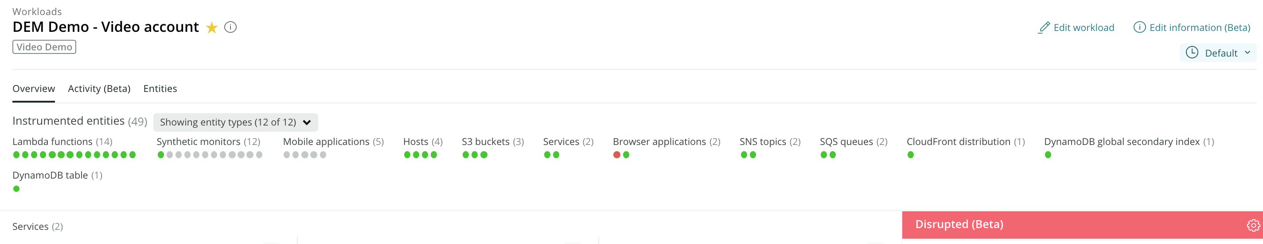
Task: Click the green DynamoDB table status dot
Action: click(x=16, y=189)
